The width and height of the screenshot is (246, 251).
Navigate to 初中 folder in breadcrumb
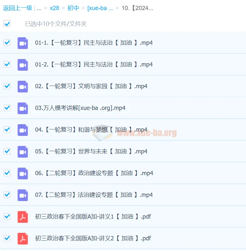73,8
